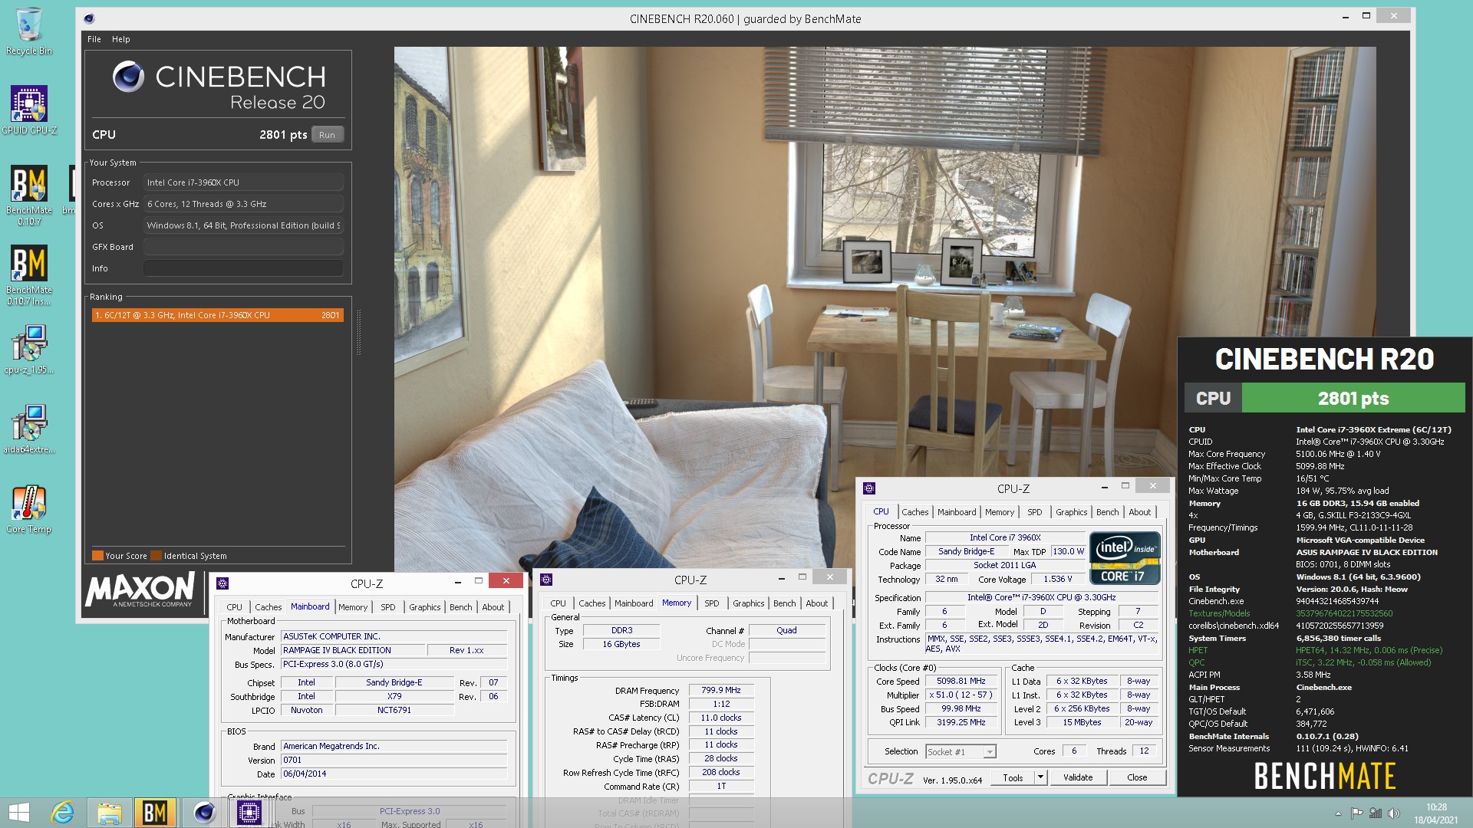Image resolution: width=1473 pixels, height=828 pixels.
Task: Open the File menu in Cinebench
Action: (94, 39)
